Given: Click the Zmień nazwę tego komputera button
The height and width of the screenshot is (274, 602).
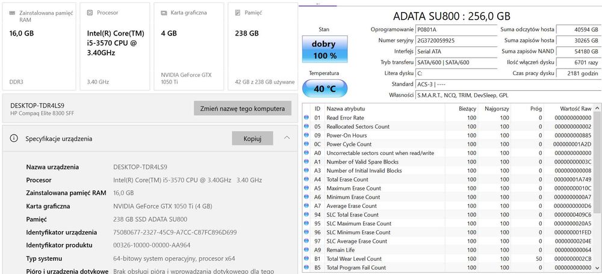Looking at the screenshot, I should pos(242,108).
